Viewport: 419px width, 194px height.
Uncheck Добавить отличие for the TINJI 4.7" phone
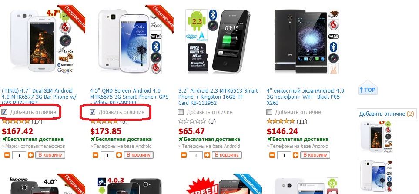(4, 112)
